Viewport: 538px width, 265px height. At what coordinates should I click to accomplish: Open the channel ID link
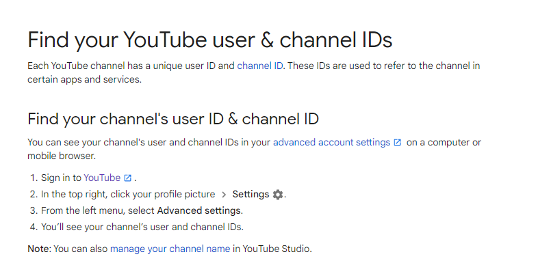pyautogui.click(x=259, y=66)
